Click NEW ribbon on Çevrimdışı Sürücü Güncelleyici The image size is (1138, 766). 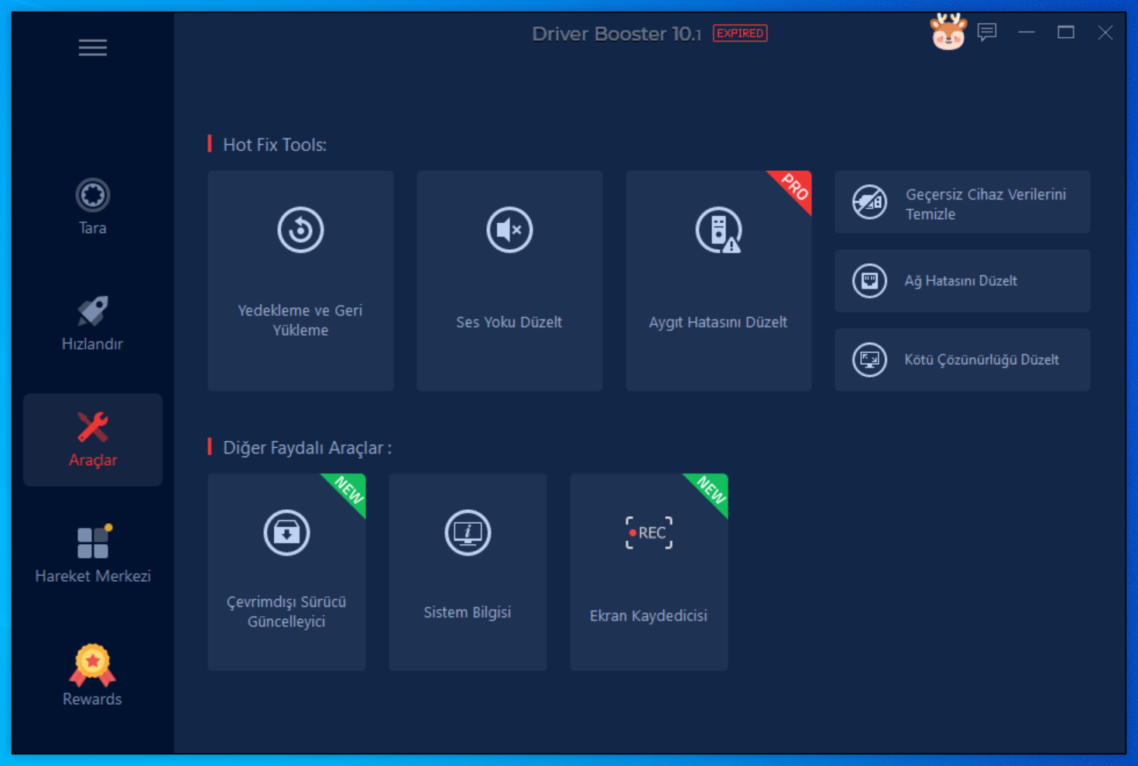(348, 491)
